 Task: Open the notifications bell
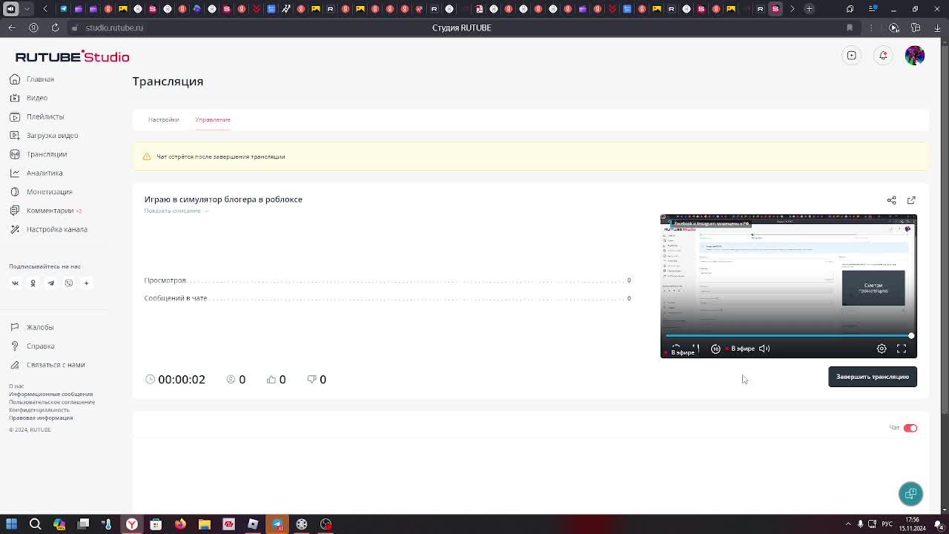click(883, 56)
